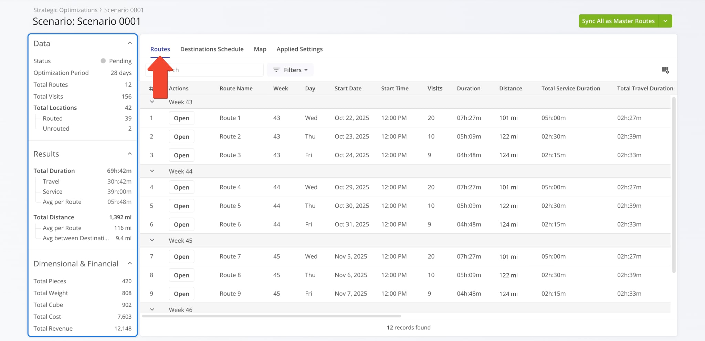The height and width of the screenshot is (341, 705).
Task: Open the Filters dropdown
Action: coord(290,70)
